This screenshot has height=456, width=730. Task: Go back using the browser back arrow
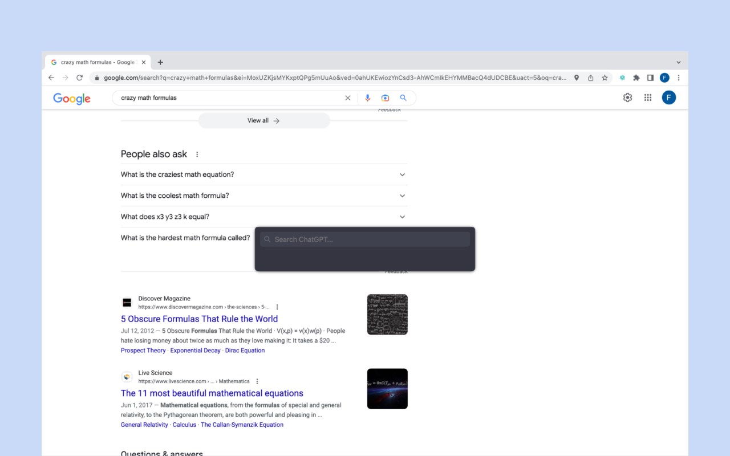tap(51, 78)
